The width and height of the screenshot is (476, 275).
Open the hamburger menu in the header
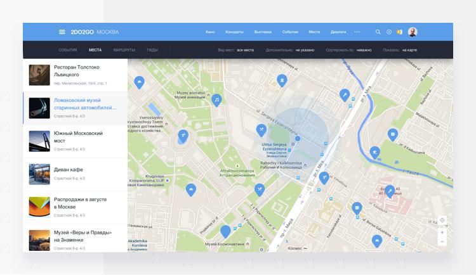[x=62, y=32]
